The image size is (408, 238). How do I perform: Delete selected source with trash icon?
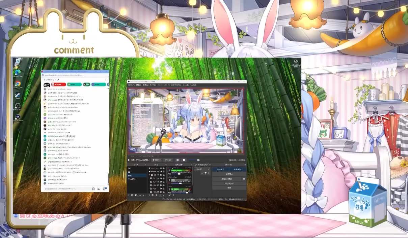153,195
